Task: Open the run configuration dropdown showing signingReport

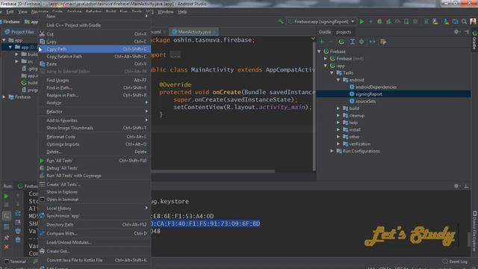Action: click(x=322, y=22)
